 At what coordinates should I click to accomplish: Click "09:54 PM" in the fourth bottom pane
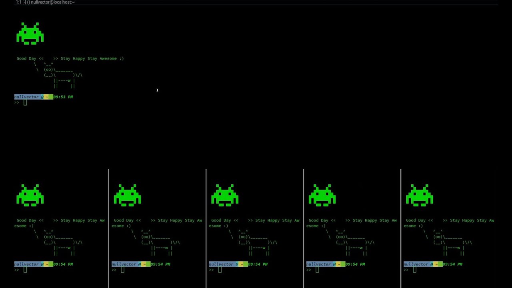pos(355,264)
